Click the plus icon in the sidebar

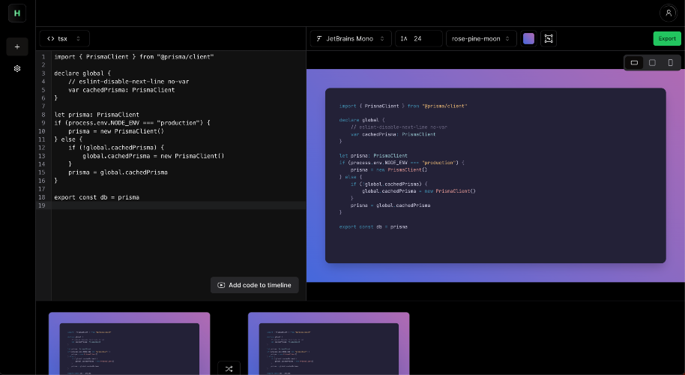[17, 46]
